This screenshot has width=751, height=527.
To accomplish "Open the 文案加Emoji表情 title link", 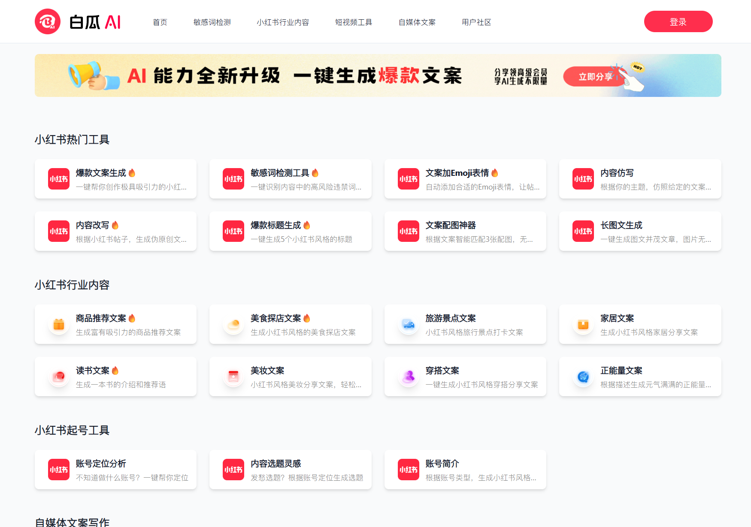I will pyautogui.click(x=457, y=173).
